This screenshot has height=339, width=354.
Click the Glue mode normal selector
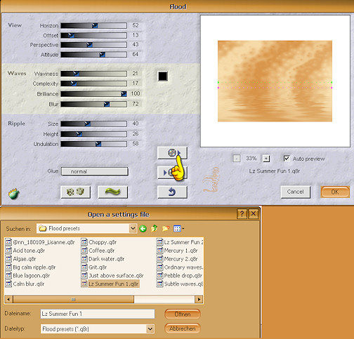[95, 171]
